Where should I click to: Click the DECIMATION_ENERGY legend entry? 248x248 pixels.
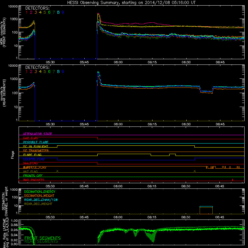(40, 192)
